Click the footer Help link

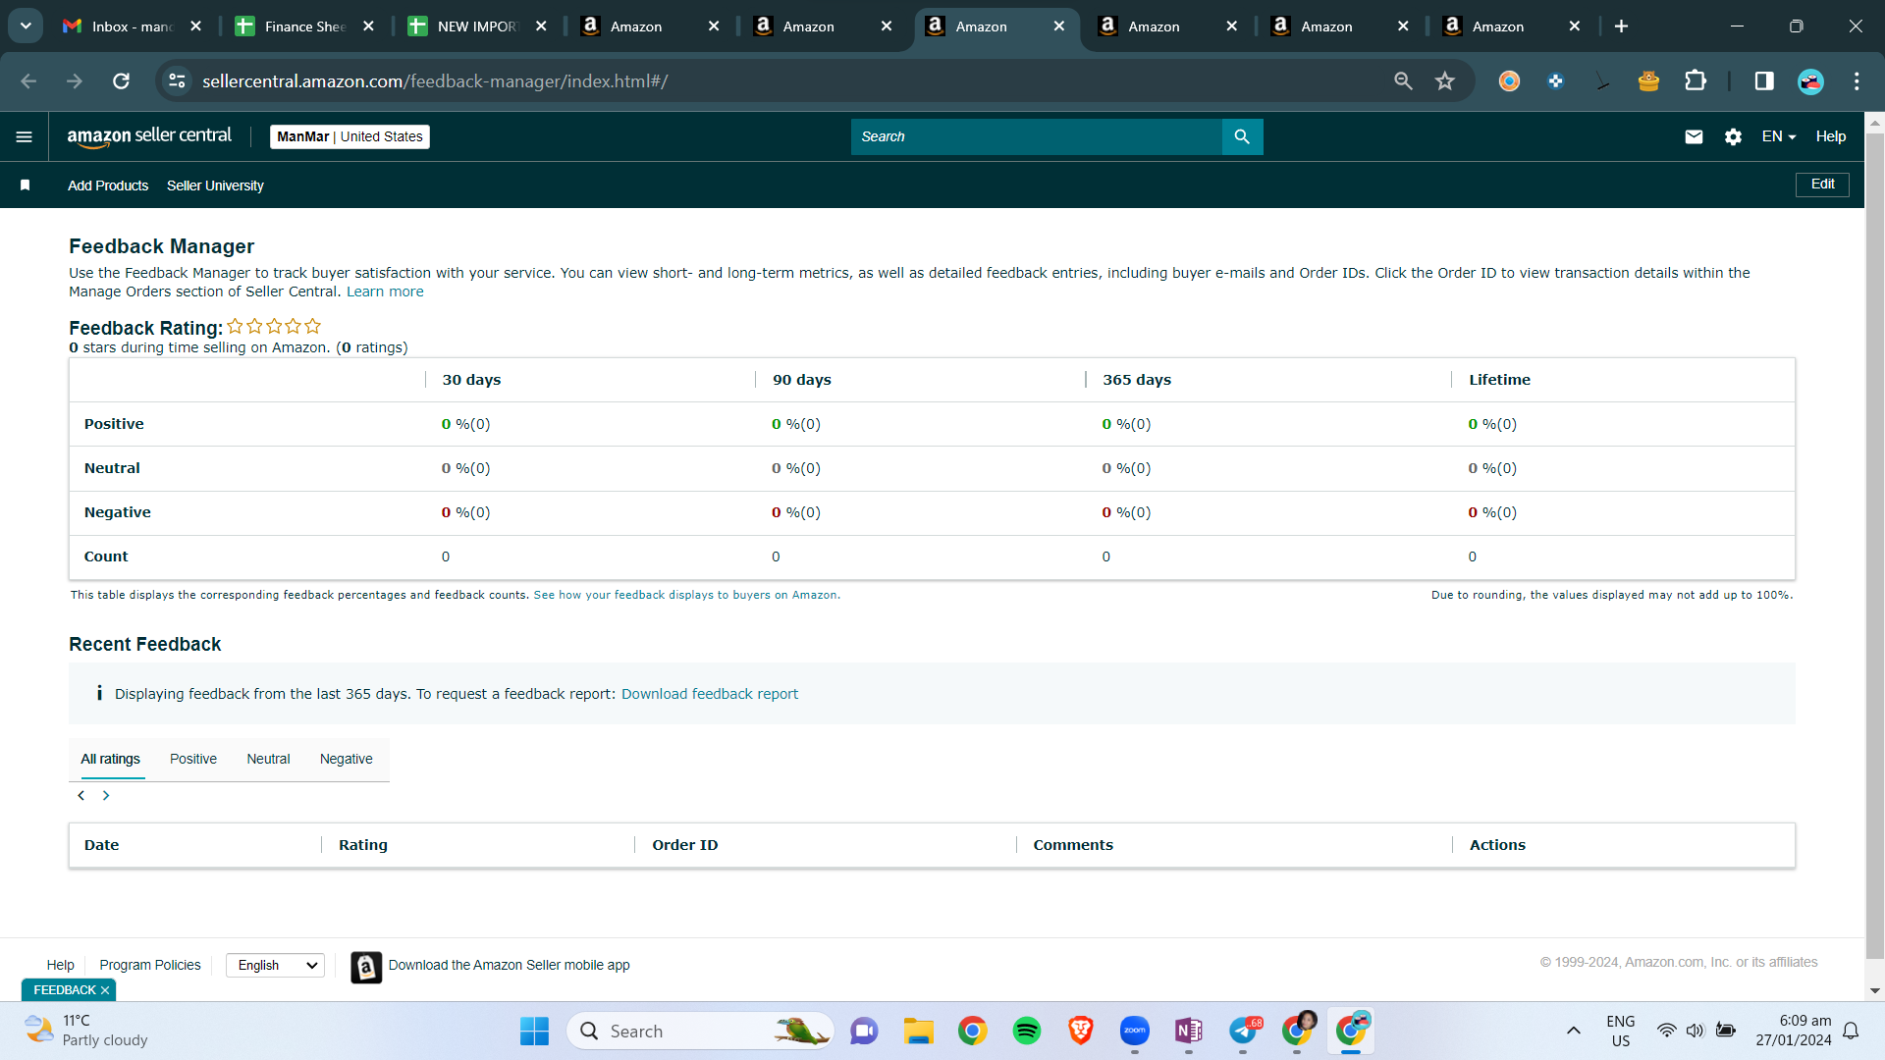(x=61, y=966)
